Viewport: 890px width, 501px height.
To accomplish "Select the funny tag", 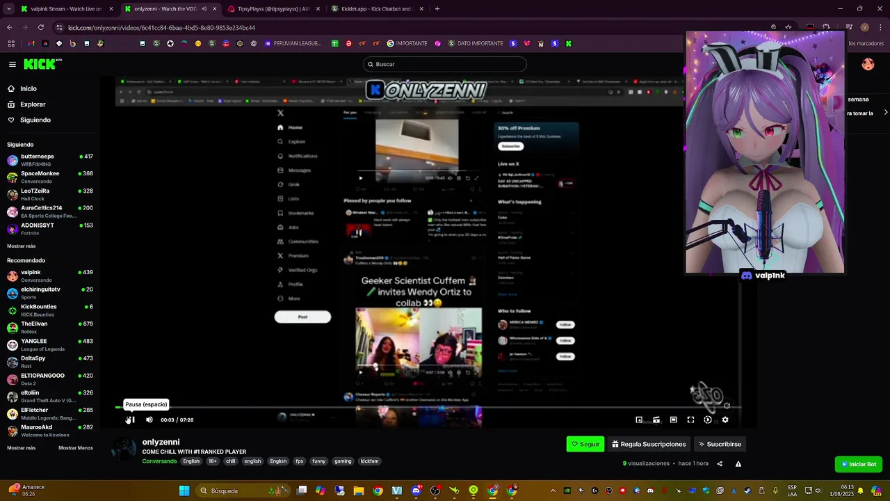I will click(x=318, y=461).
